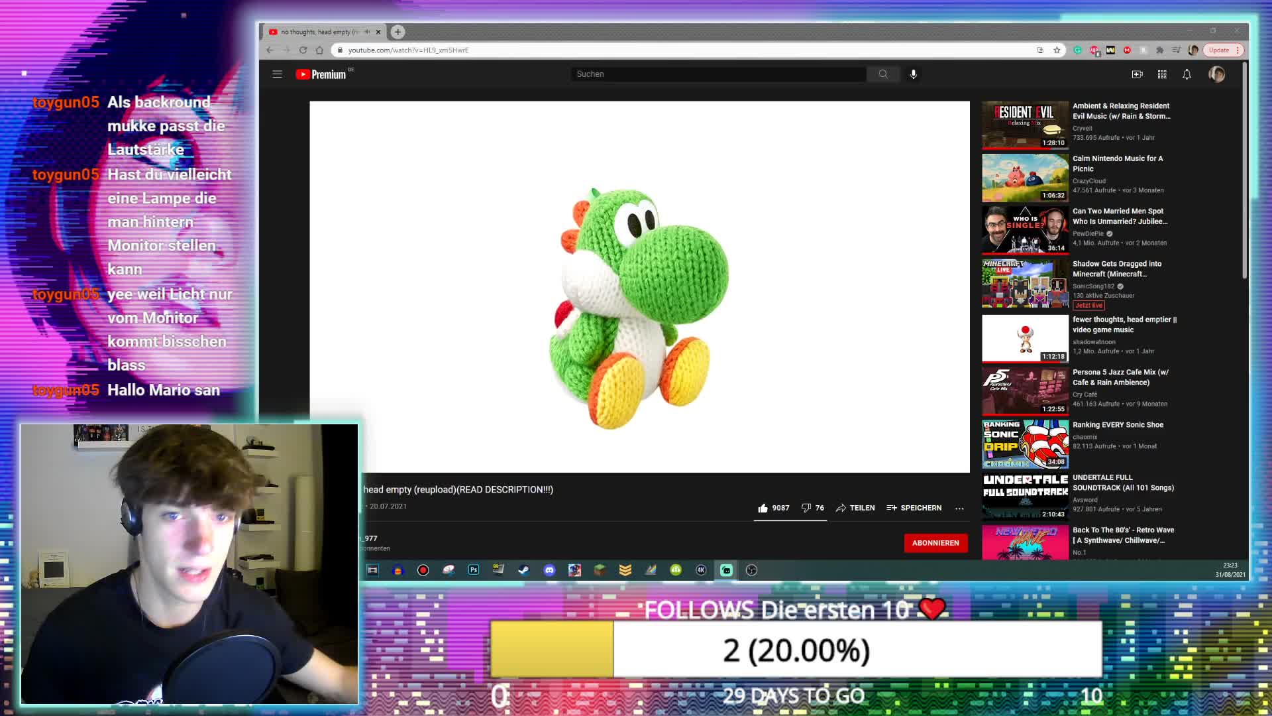Screen dimensions: 1272x716
Task: Open the YouTube account avatar menu
Action: [1216, 74]
